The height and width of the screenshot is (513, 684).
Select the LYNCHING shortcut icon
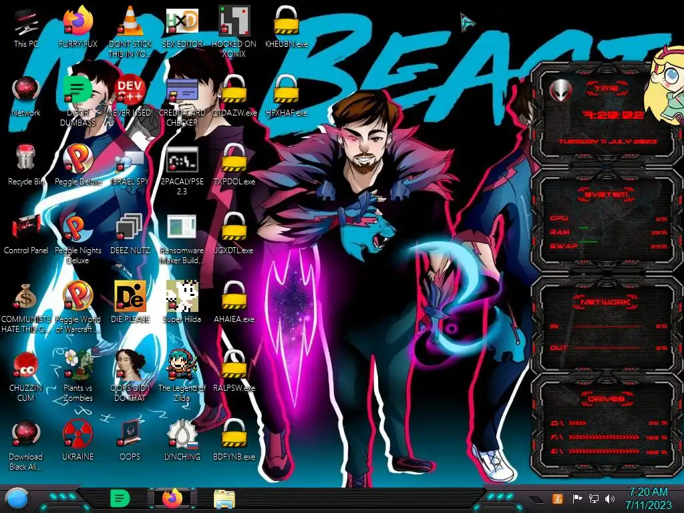pos(182,441)
